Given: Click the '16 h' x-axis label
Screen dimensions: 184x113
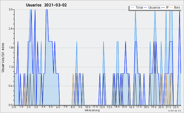Looking at the screenshot, I should (132, 107).
